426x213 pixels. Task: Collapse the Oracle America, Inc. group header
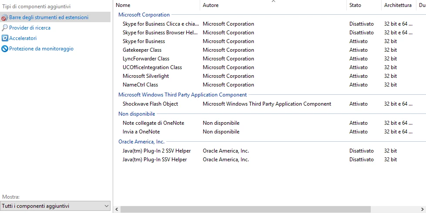(x=141, y=142)
